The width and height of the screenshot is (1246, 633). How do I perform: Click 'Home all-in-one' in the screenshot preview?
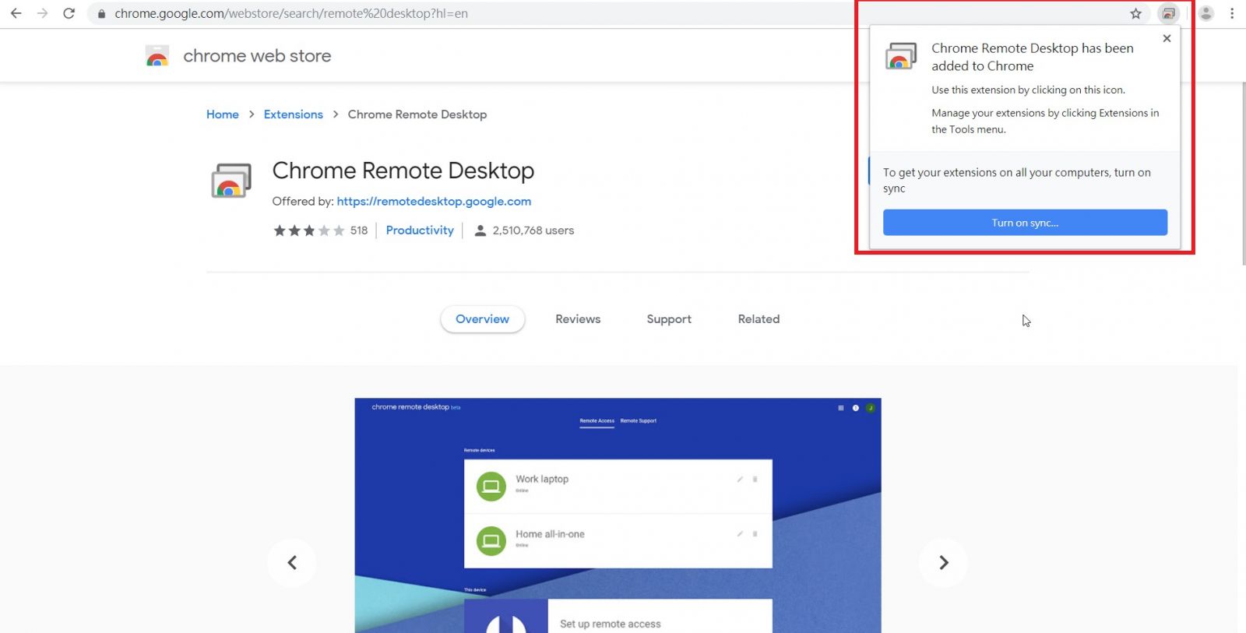(550, 534)
